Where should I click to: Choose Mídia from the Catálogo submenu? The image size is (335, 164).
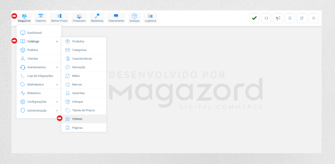(x=84, y=76)
